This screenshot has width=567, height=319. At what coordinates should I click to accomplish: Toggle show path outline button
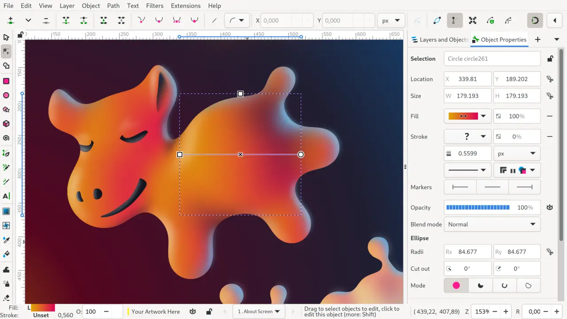[437, 20]
